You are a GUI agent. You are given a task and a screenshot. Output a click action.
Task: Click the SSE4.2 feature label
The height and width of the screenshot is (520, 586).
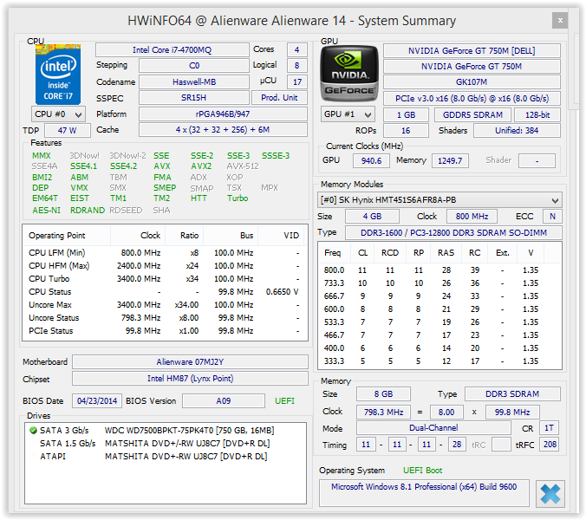click(123, 166)
